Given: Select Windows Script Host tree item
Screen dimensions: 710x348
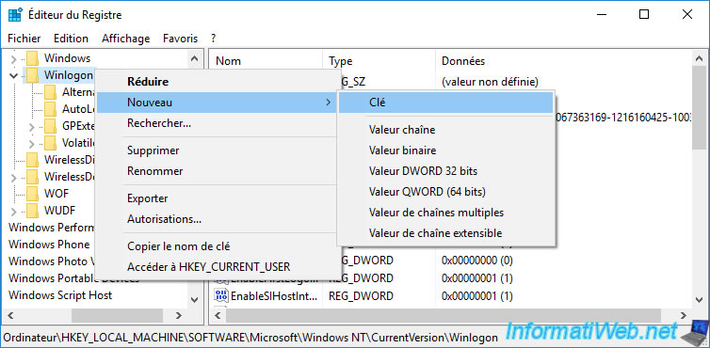Looking at the screenshot, I should (x=60, y=295).
